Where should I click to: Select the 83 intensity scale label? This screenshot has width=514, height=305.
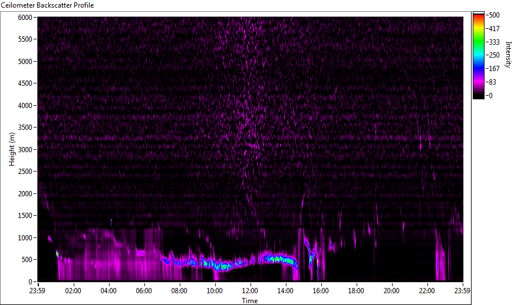(x=493, y=82)
